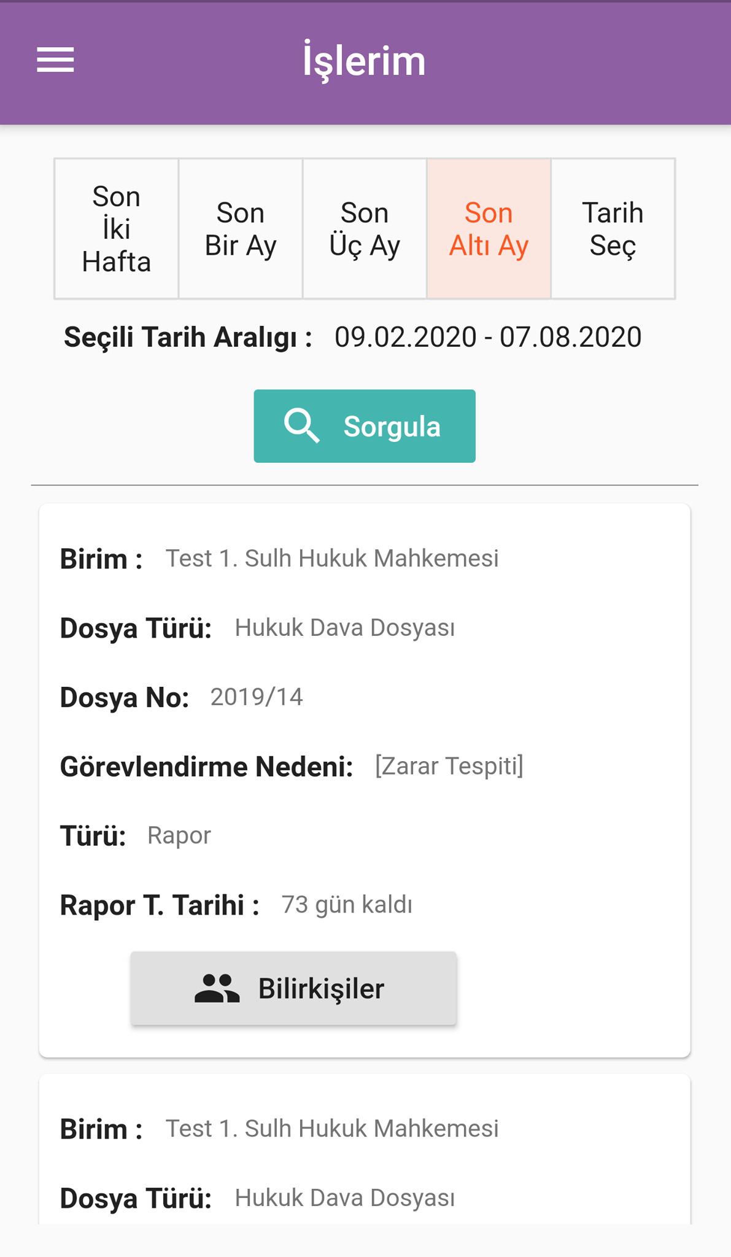Open the hamburger menu
The height and width of the screenshot is (1257, 731).
[55, 60]
